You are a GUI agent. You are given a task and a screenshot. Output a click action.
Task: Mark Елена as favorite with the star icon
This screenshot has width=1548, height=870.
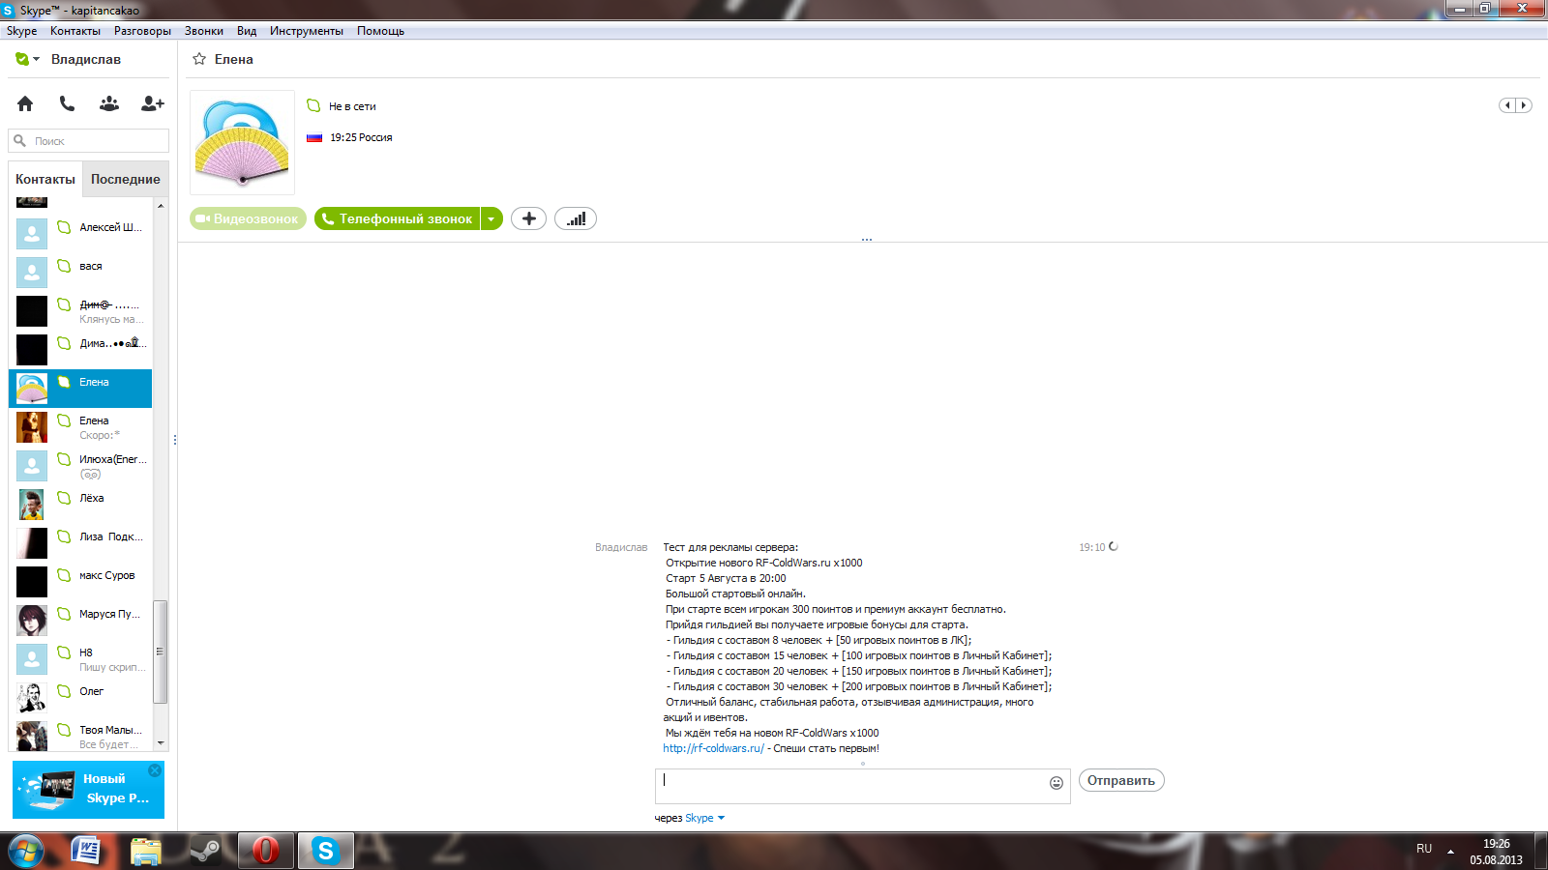tap(199, 59)
